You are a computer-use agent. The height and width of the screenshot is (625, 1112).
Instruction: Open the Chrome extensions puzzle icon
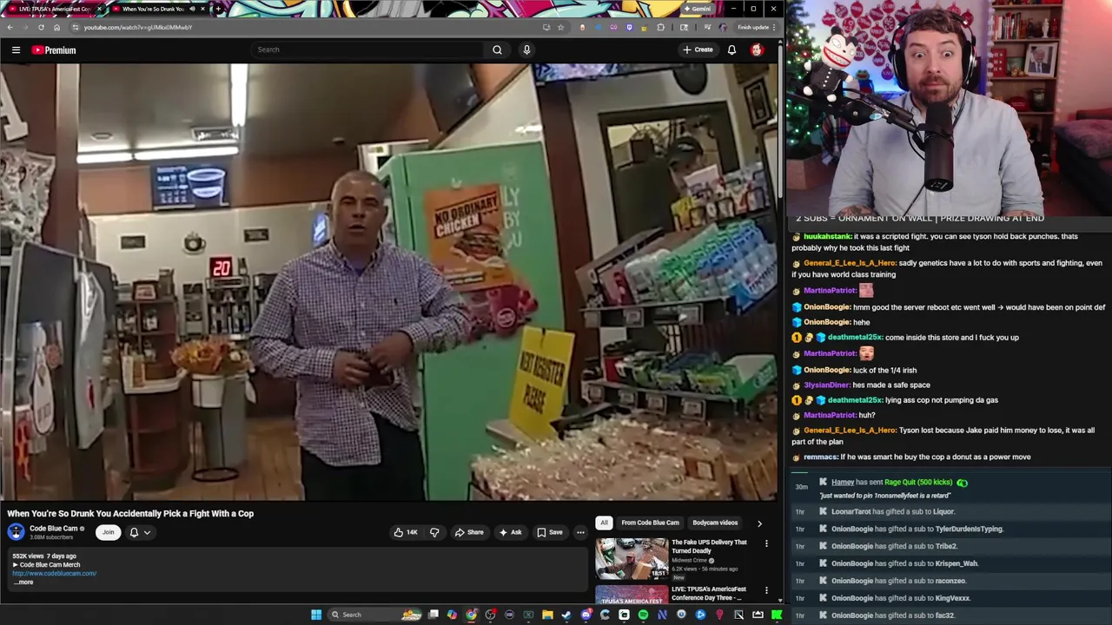pyautogui.click(x=660, y=27)
